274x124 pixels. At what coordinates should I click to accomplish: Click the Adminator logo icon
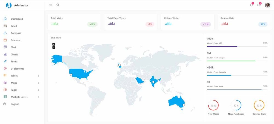point(9,5)
